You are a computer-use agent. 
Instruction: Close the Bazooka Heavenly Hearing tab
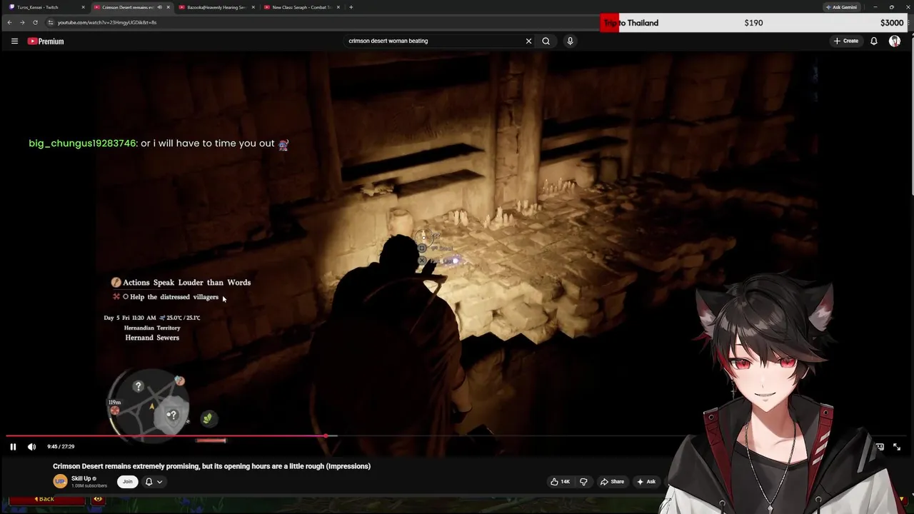[x=253, y=7]
